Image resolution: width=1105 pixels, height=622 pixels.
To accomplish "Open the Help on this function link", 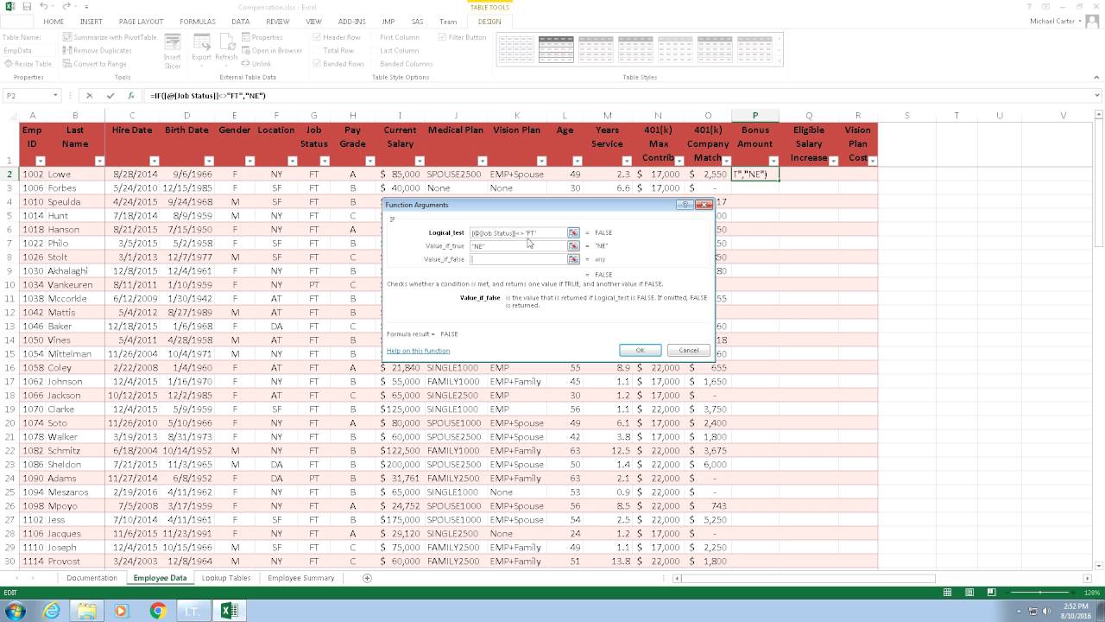I will coord(418,351).
